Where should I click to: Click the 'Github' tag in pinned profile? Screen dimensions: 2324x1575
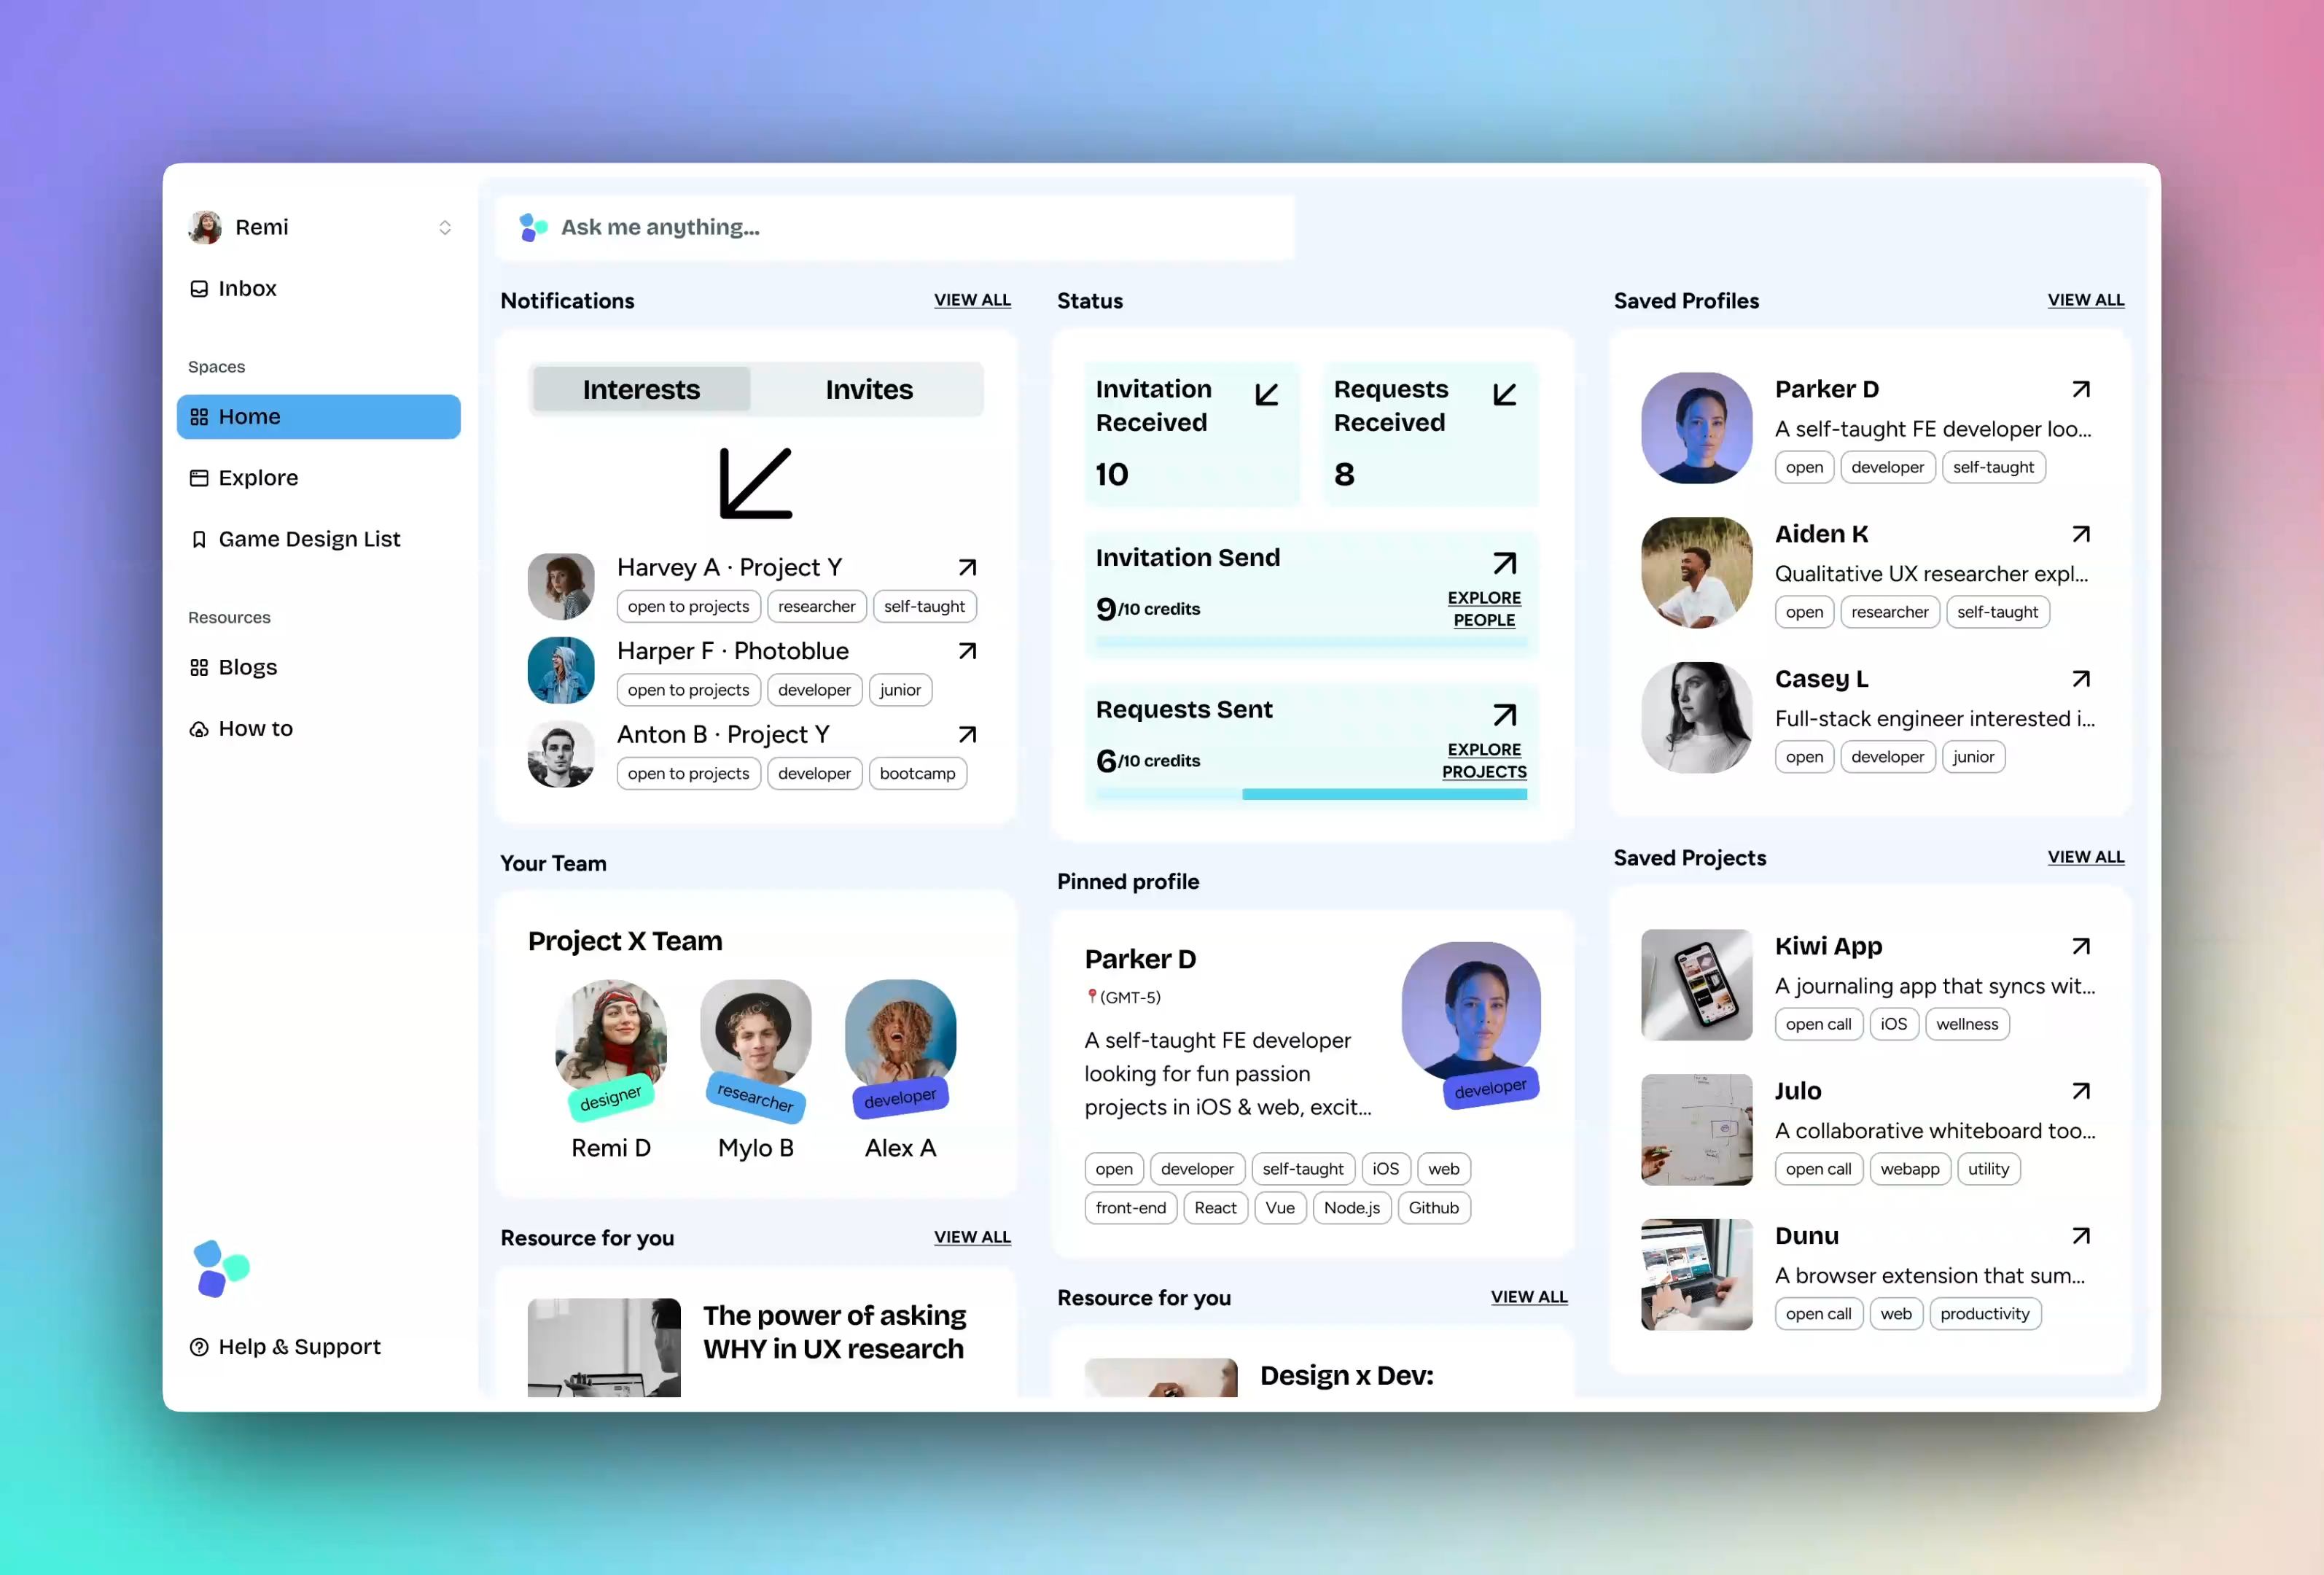1433,1208
